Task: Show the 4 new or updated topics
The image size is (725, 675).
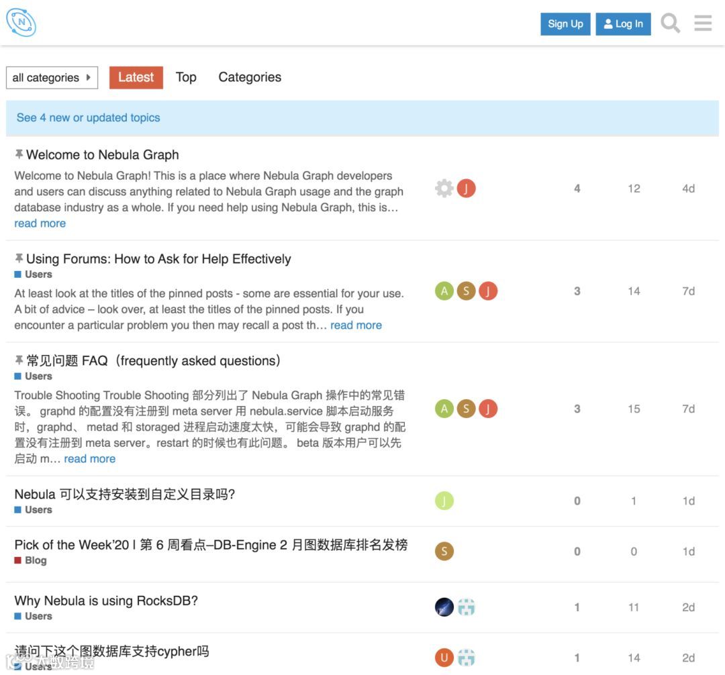Action: (89, 118)
